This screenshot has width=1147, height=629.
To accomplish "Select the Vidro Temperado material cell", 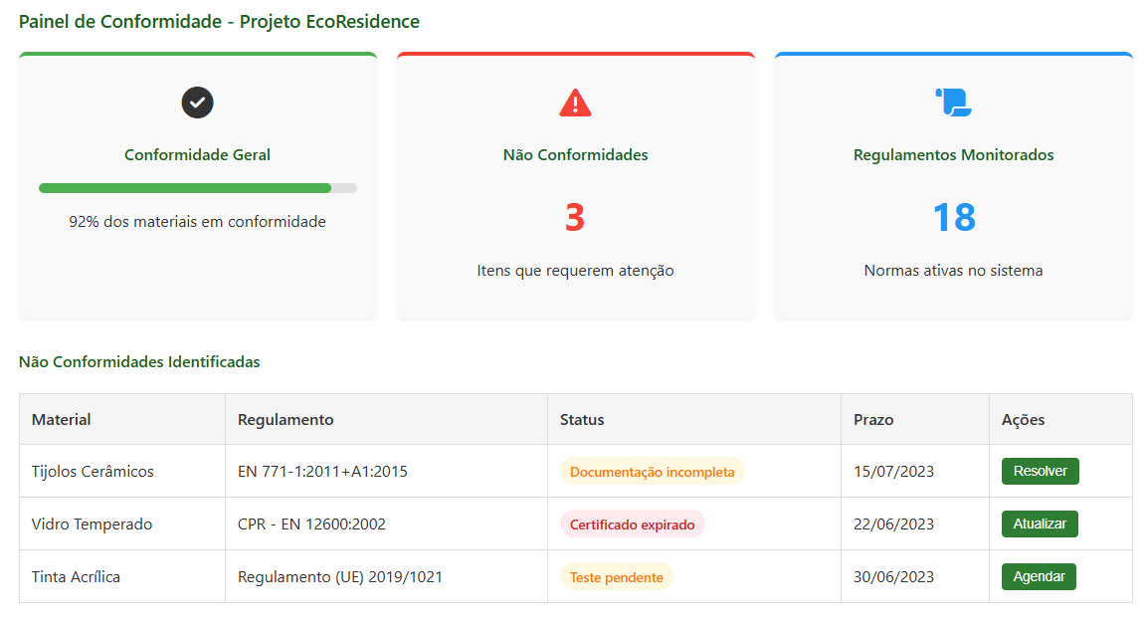I will pyautogui.click(x=92, y=524).
